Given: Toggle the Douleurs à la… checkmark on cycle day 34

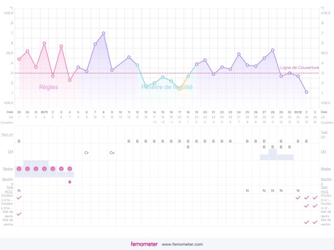Looking at the screenshot, I should 298,197.
